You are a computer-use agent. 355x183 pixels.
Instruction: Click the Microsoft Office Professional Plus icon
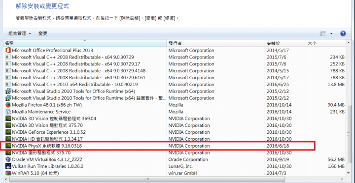[8, 50]
